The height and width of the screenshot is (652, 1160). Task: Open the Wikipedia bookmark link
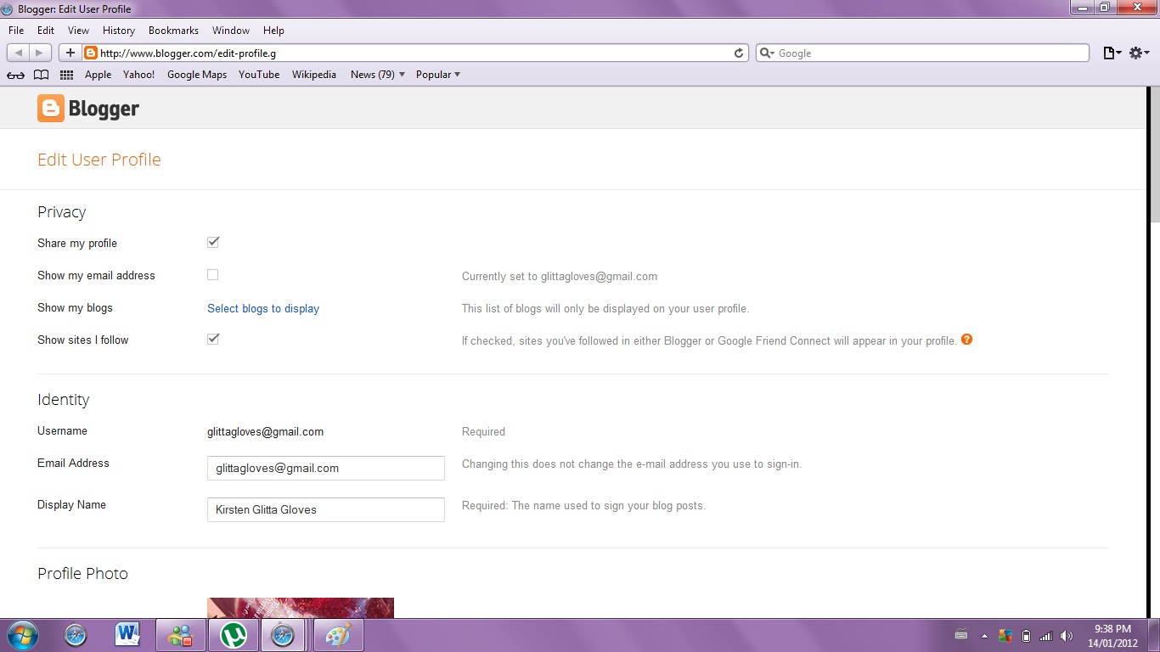314,75
